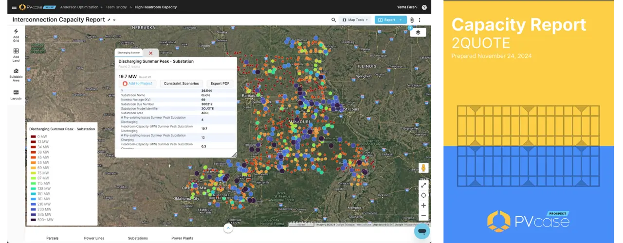Viewport: 623px width, 243px height.
Task: Click the Interconnection Capacity Report title
Action: [x=58, y=20]
